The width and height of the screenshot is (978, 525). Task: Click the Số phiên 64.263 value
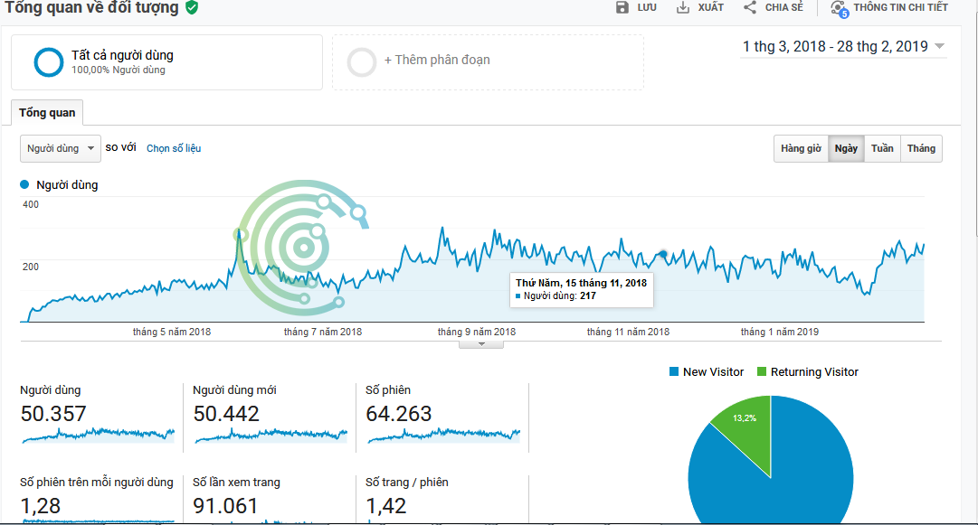(x=399, y=414)
